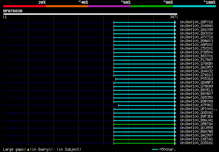Image resolution: width=219 pixels, height=152 pixels.
Task: Click the UniRef100_Q42957 subject name
Action: tap(196, 67)
